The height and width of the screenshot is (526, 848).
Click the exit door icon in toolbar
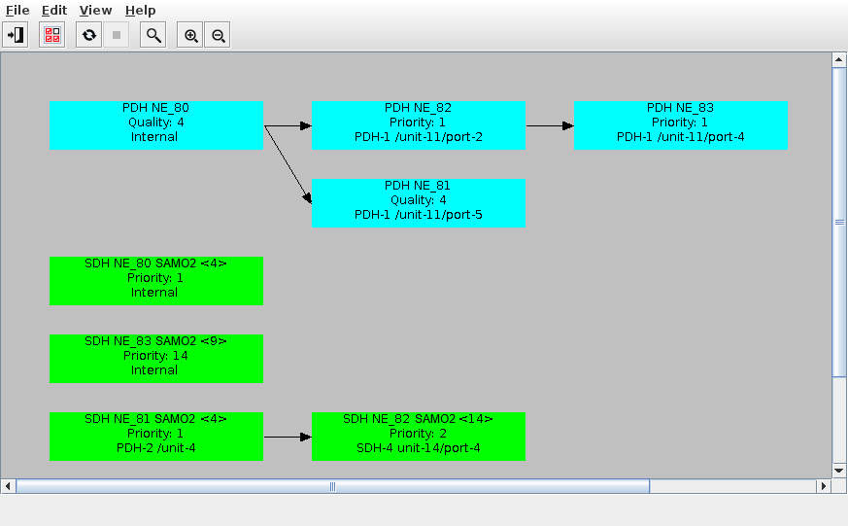click(x=16, y=35)
